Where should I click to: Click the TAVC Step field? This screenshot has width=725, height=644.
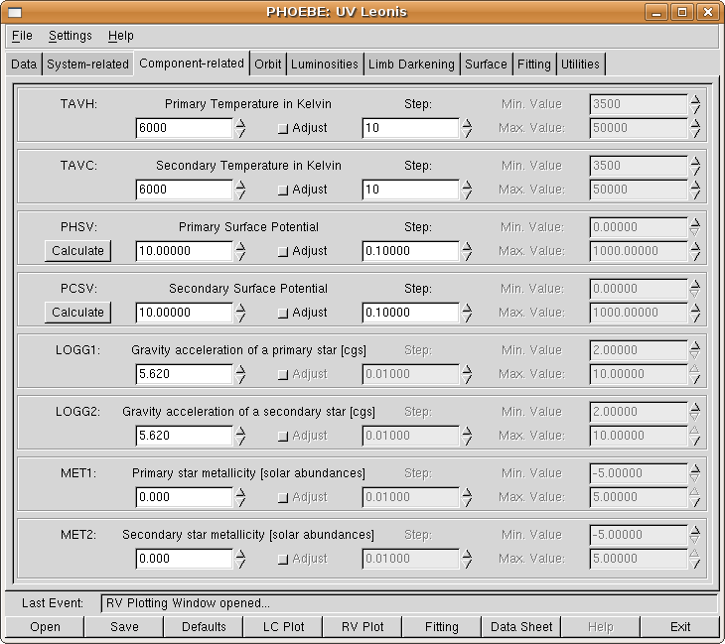click(x=410, y=190)
